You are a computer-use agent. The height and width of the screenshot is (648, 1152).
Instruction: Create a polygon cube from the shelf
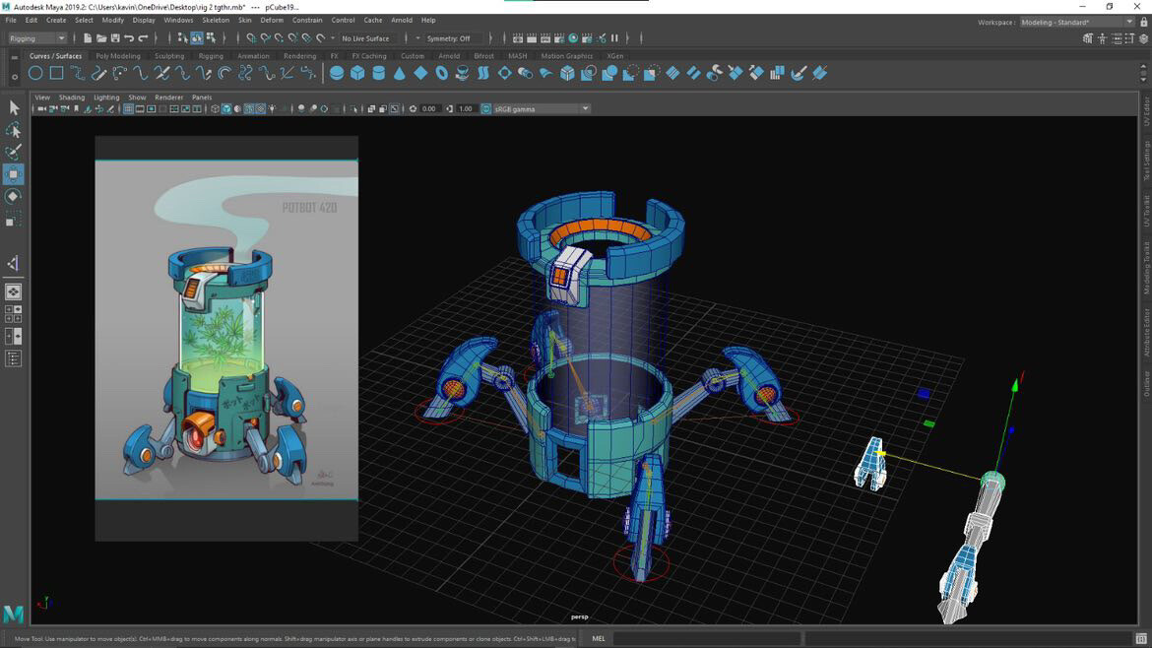(x=359, y=71)
